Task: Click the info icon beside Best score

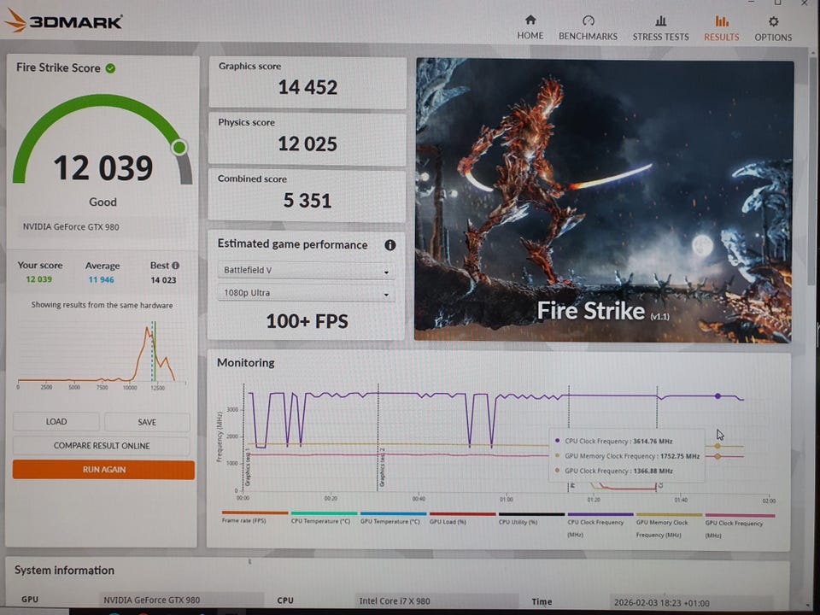Action: click(176, 265)
